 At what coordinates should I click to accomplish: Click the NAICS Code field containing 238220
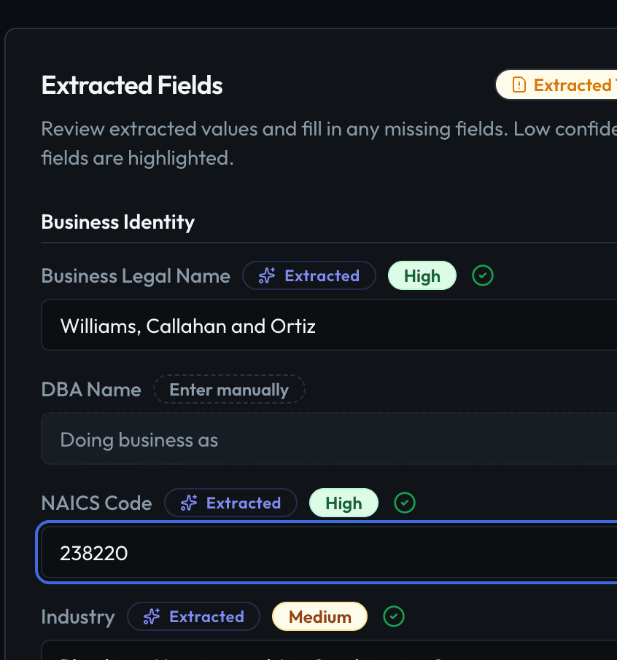point(329,552)
